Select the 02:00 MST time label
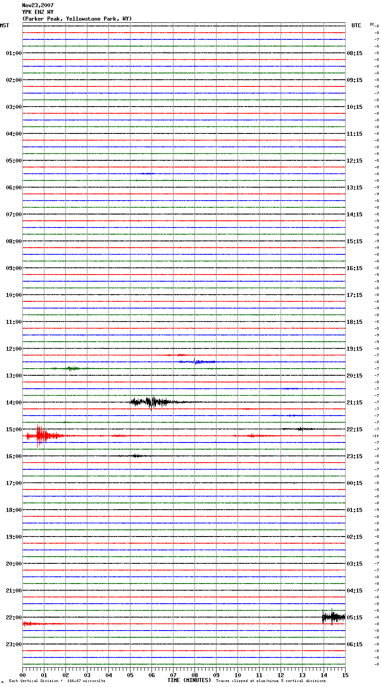 coord(14,80)
